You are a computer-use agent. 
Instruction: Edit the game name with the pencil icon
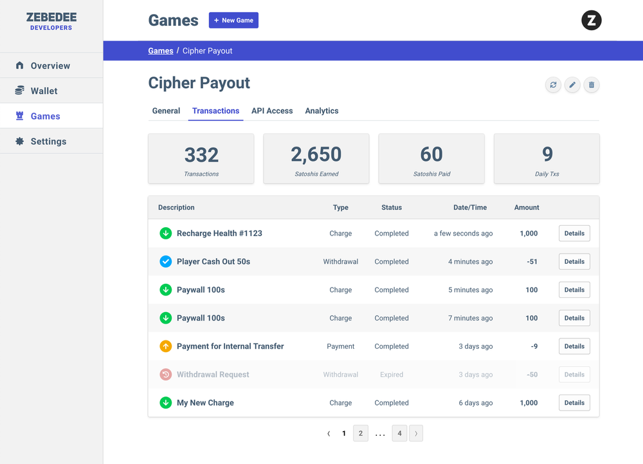[572, 84]
